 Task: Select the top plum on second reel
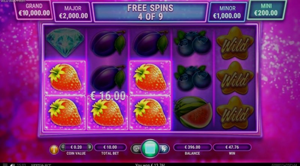108,42
